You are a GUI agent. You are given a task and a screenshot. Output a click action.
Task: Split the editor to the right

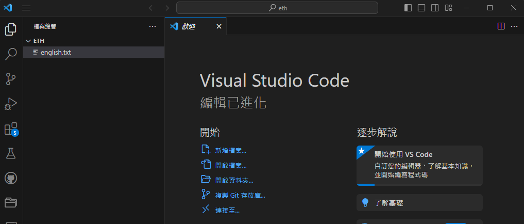[501, 26]
